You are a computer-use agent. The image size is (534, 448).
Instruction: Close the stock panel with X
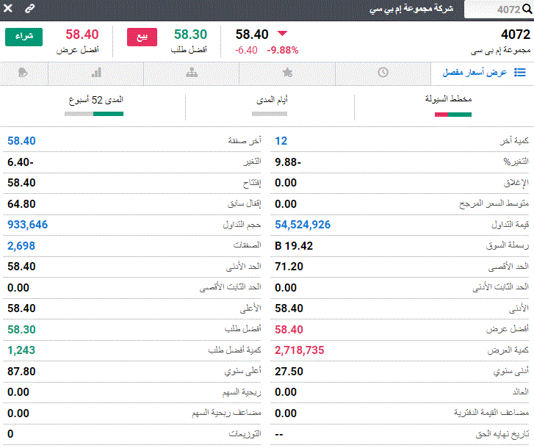pyautogui.click(x=8, y=8)
